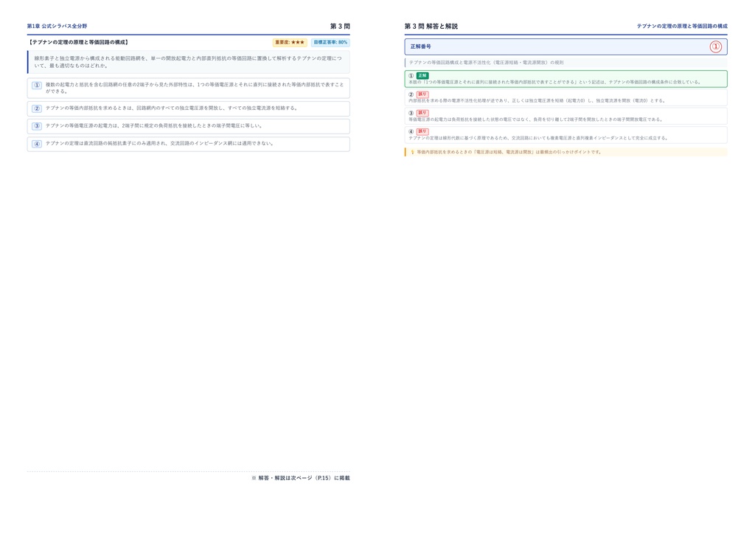Select choice text starting テブナンの等価内部抵抗を求めるとき

[x=171, y=108]
